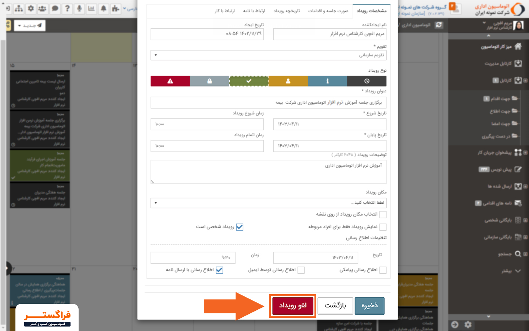The height and width of the screenshot is (331, 529).
Task: Click the microphone icon in top toolbar
Action: coord(79,8)
